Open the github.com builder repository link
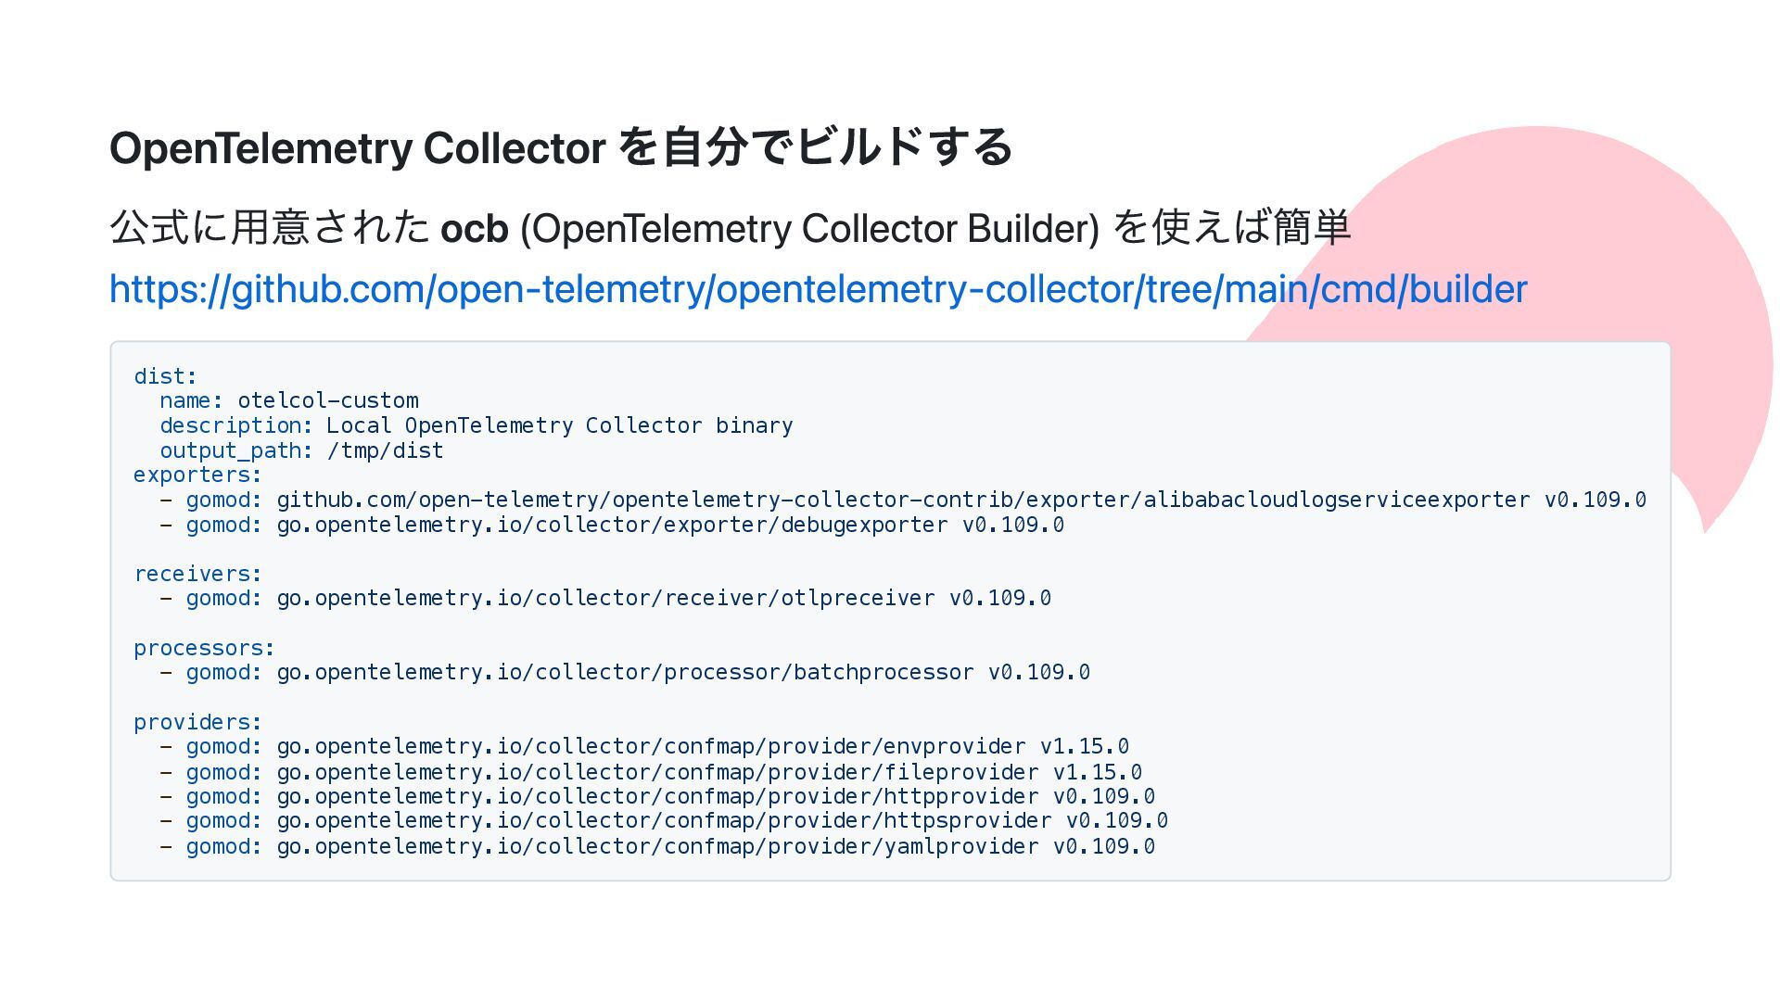This screenshot has width=1780, height=1001. tap(818, 289)
